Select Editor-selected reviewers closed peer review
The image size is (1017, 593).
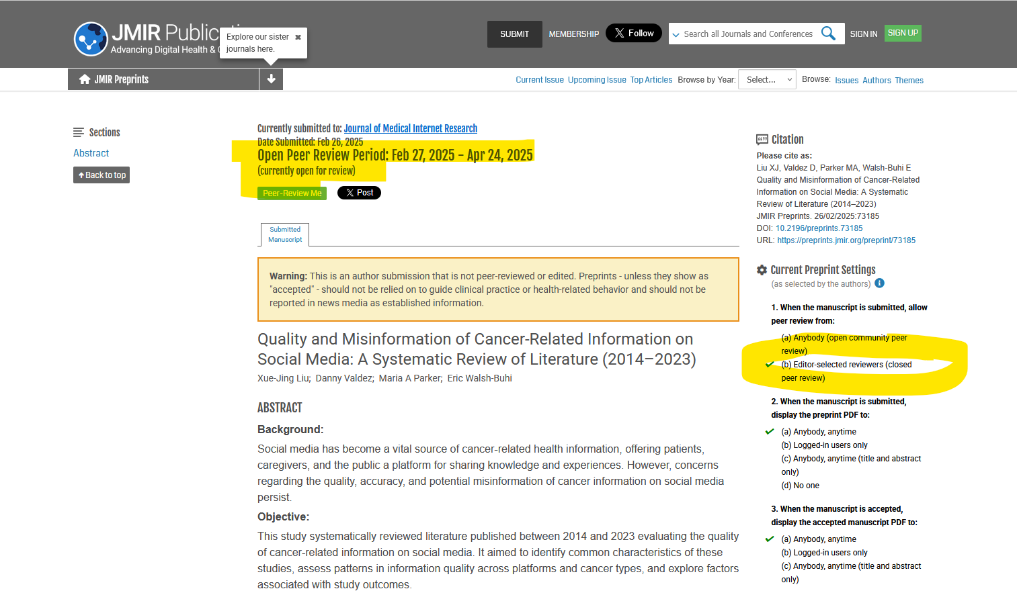click(846, 371)
